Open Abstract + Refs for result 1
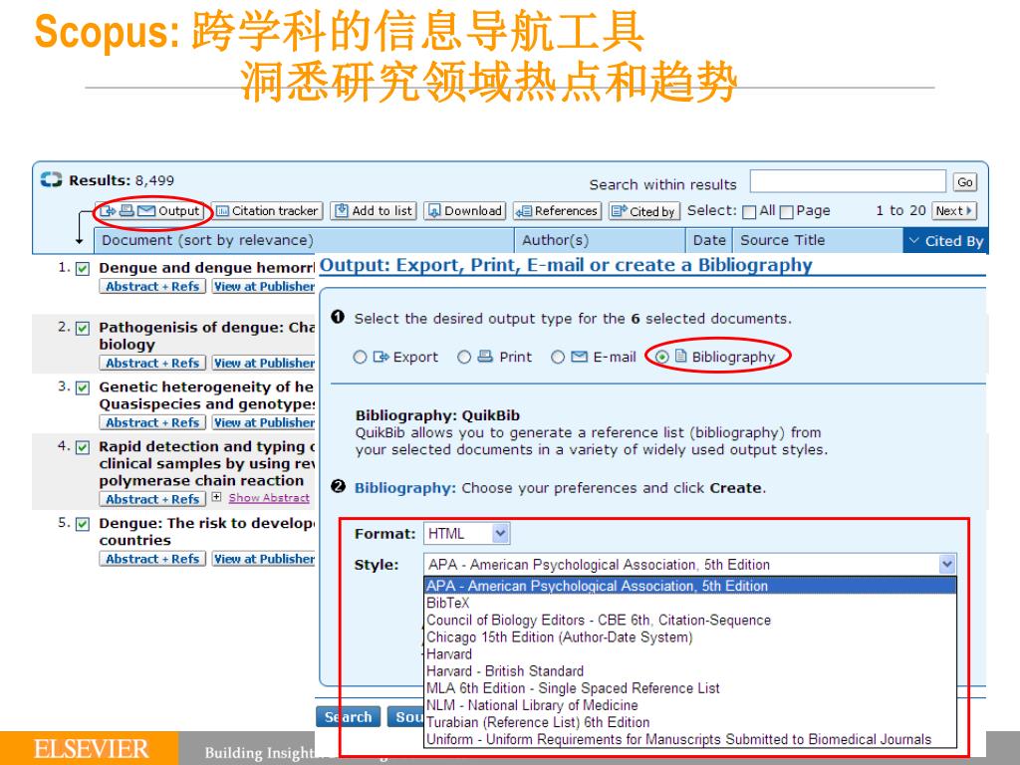The width and height of the screenshot is (1020, 765). (152, 286)
